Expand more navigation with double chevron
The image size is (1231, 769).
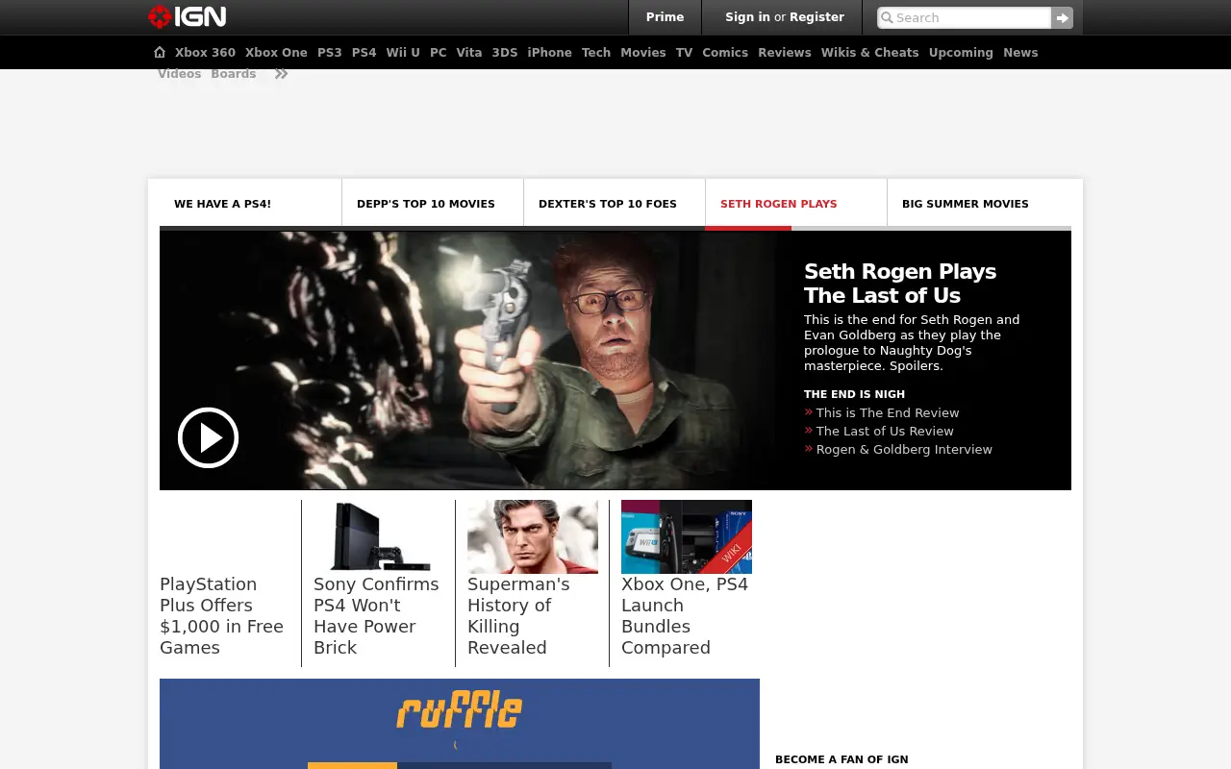click(281, 74)
